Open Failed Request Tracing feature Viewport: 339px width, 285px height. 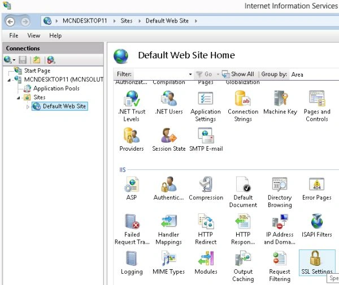[x=132, y=229]
